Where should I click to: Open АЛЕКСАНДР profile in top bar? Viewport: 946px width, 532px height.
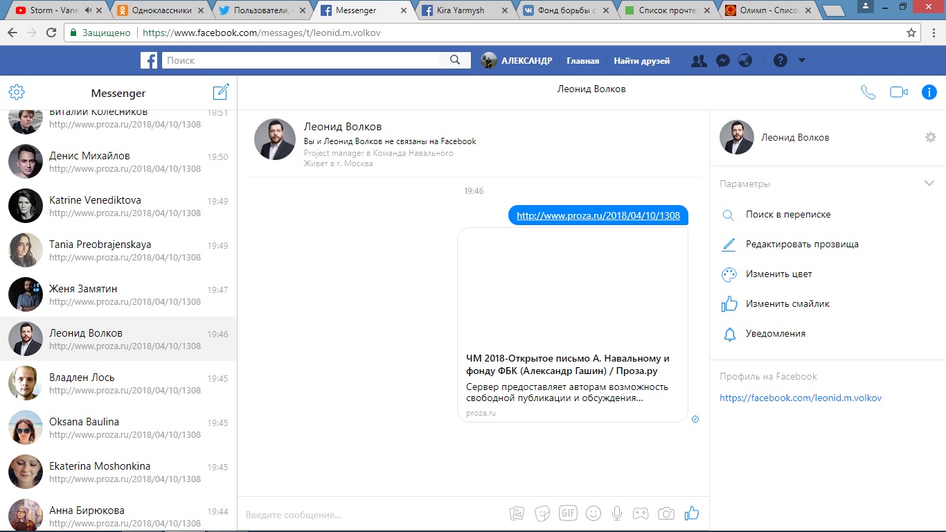point(517,61)
